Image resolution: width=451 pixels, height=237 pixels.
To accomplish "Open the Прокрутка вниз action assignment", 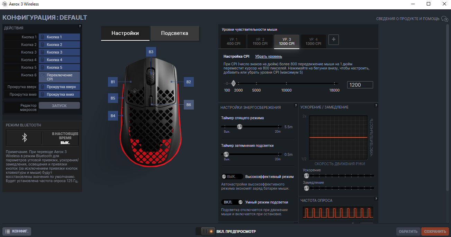I will pos(59,94).
